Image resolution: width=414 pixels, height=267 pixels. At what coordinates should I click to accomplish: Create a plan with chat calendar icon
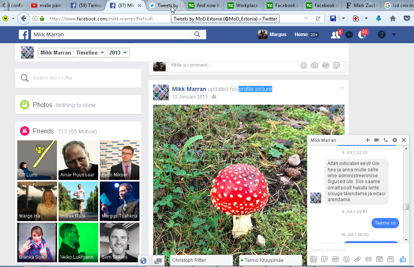click(x=390, y=259)
